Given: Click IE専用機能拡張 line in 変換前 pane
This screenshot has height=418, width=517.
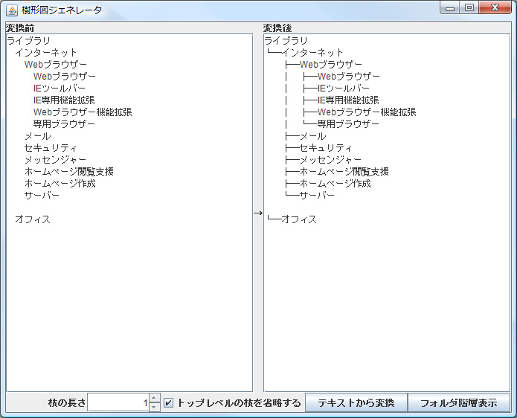Looking at the screenshot, I should pyautogui.click(x=64, y=100).
